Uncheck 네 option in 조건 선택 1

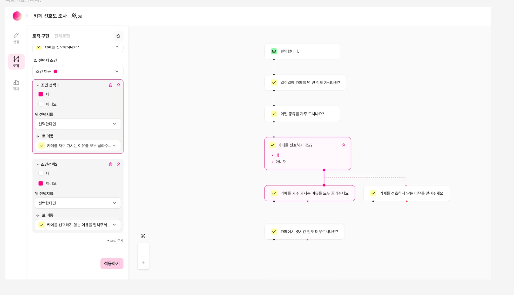point(41,94)
